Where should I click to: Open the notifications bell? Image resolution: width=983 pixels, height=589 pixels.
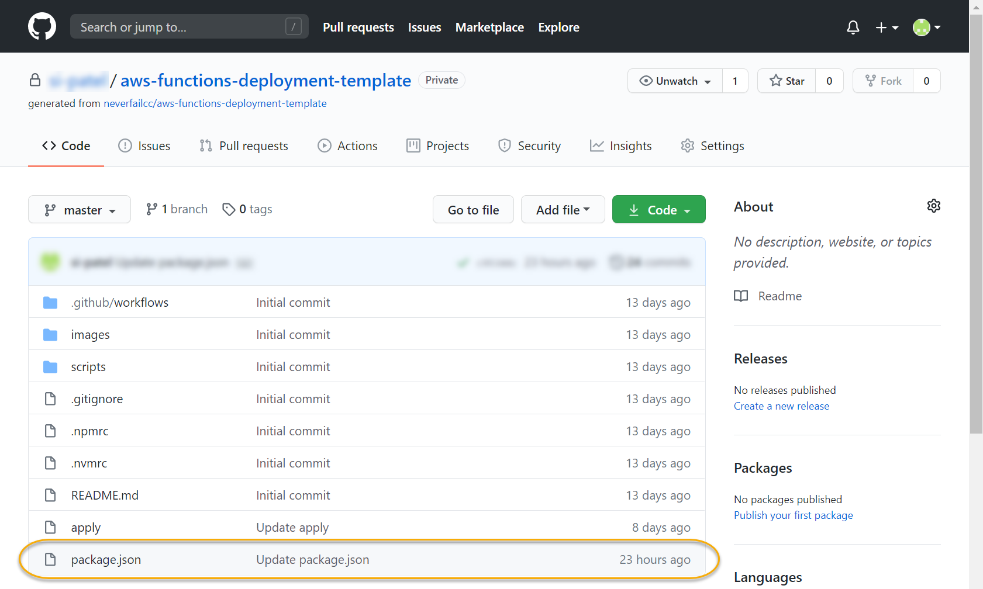tap(853, 27)
